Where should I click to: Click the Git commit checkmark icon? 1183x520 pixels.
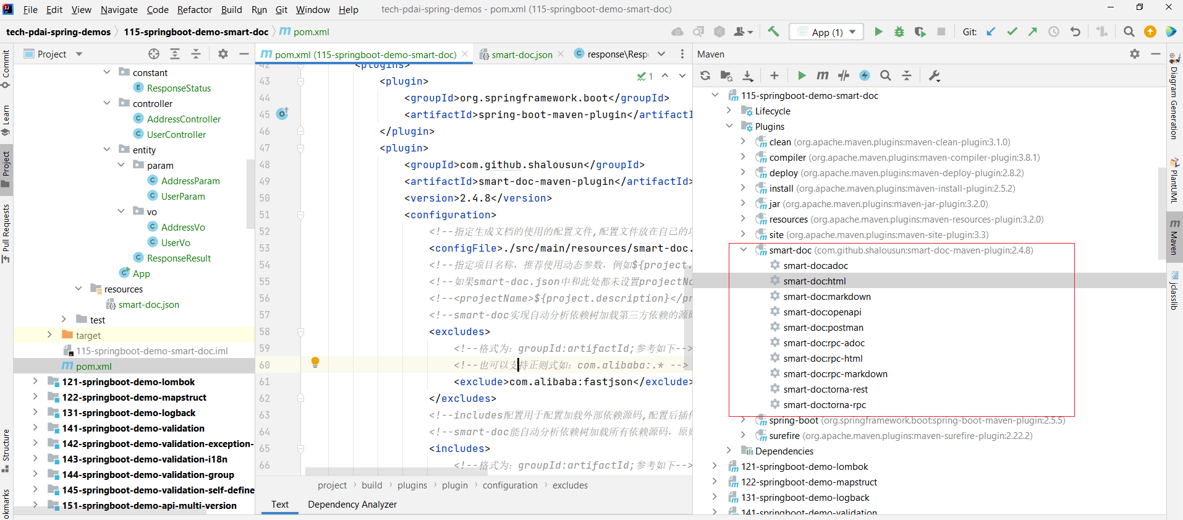pos(1012,32)
